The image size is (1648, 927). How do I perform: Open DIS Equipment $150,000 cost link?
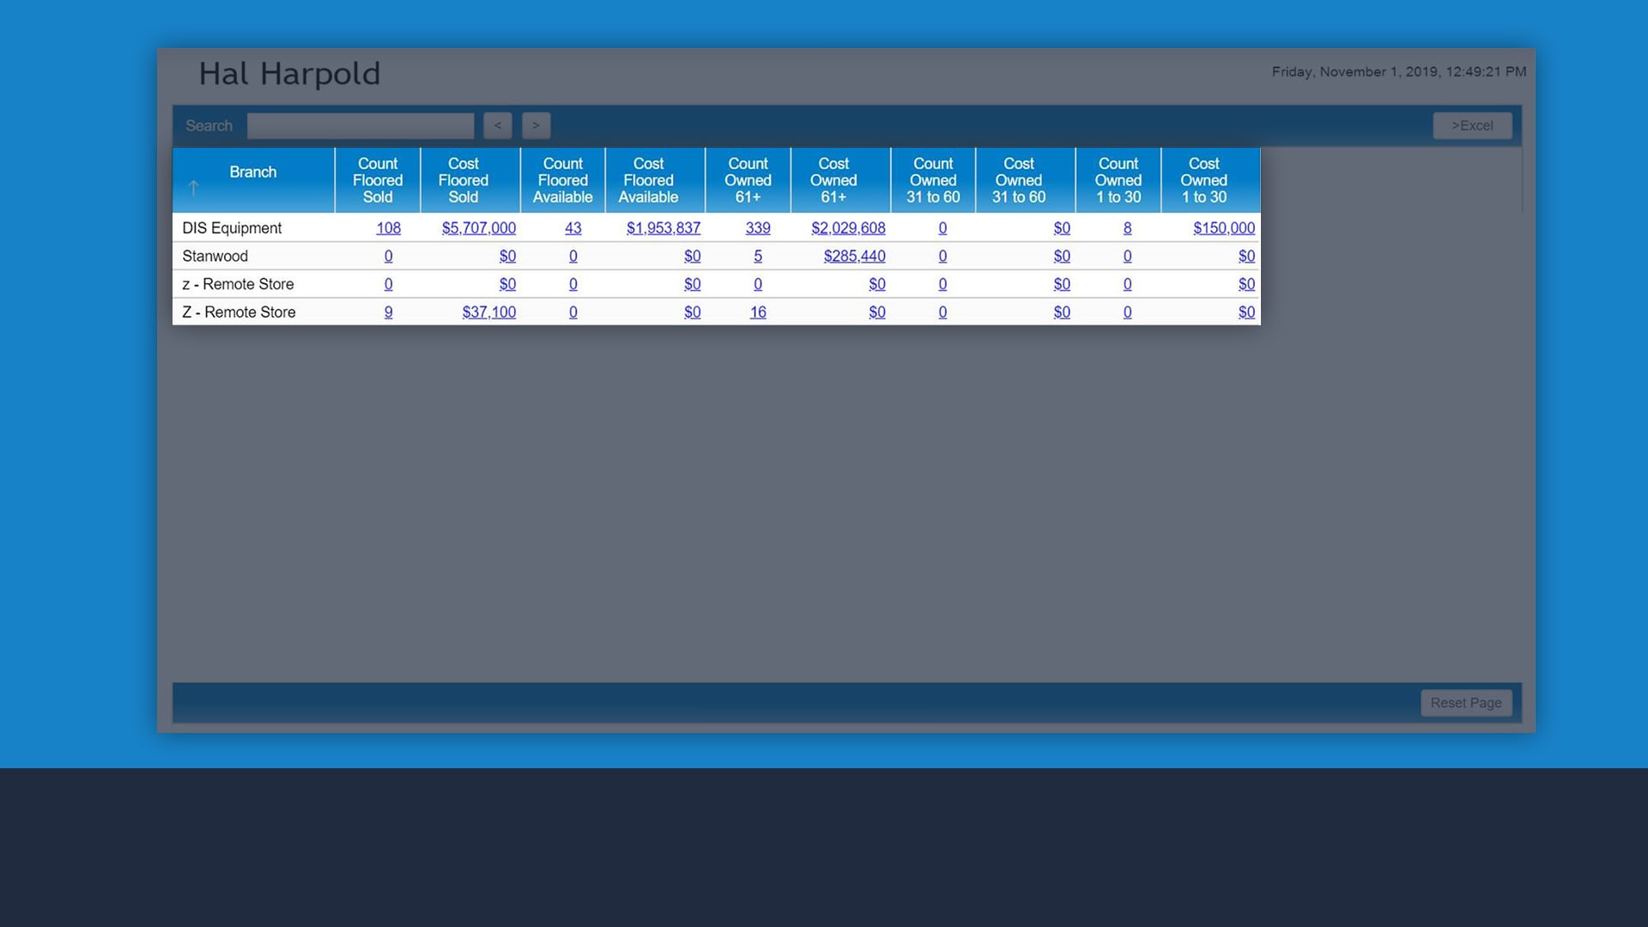(x=1224, y=228)
